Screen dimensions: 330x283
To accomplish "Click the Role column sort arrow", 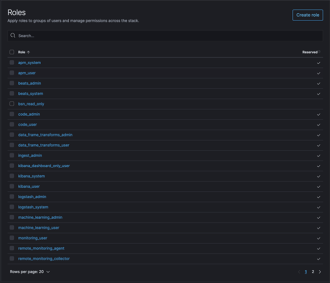I will (29, 52).
